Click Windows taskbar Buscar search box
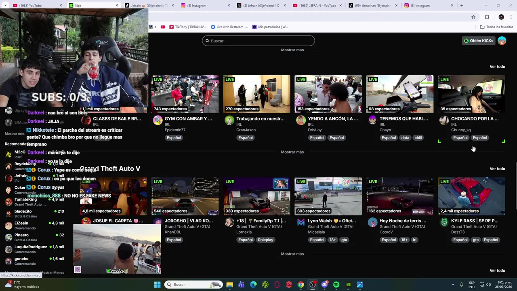This screenshot has height=291, width=517. [x=193, y=285]
